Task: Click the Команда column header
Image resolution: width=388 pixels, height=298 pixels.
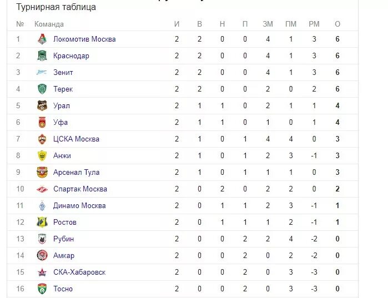Action: 49,24
